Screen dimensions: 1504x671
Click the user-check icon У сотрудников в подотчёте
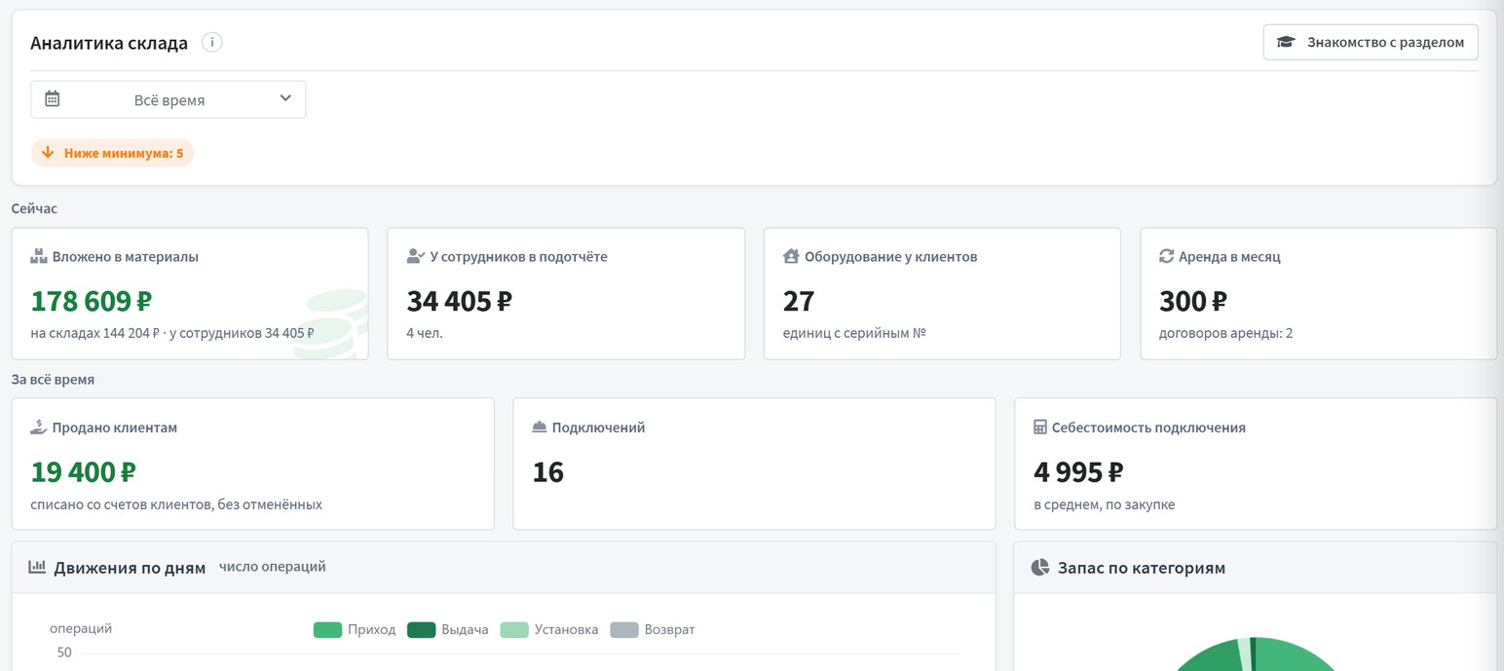pyautogui.click(x=416, y=257)
